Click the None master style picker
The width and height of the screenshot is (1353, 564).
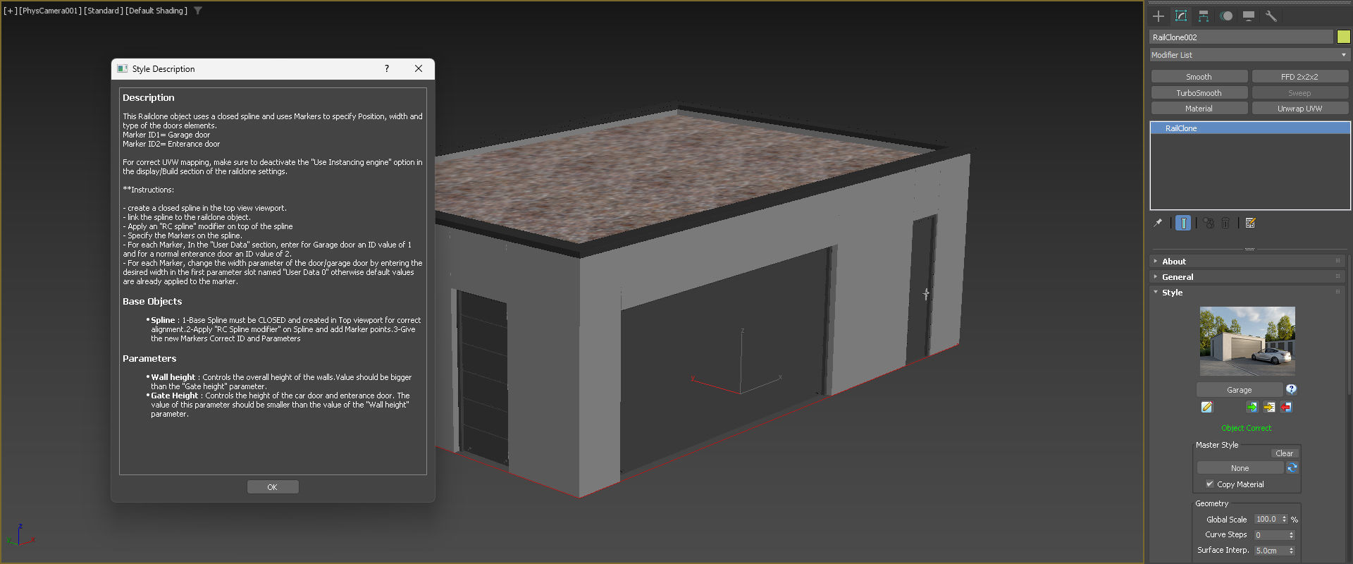tap(1240, 468)
